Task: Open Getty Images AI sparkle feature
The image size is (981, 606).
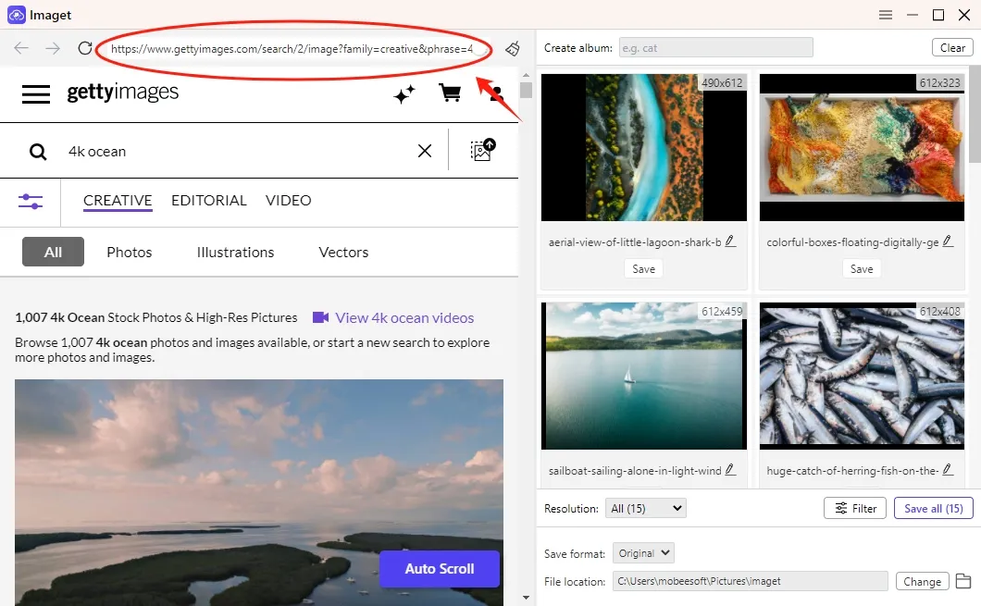Action: click(404, 93)
